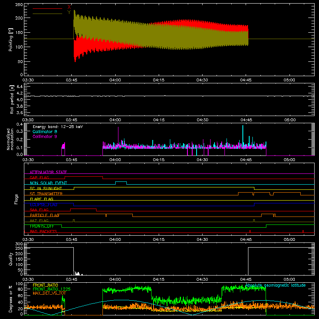Click the FLARE_FLAG label

coord(41,199)
